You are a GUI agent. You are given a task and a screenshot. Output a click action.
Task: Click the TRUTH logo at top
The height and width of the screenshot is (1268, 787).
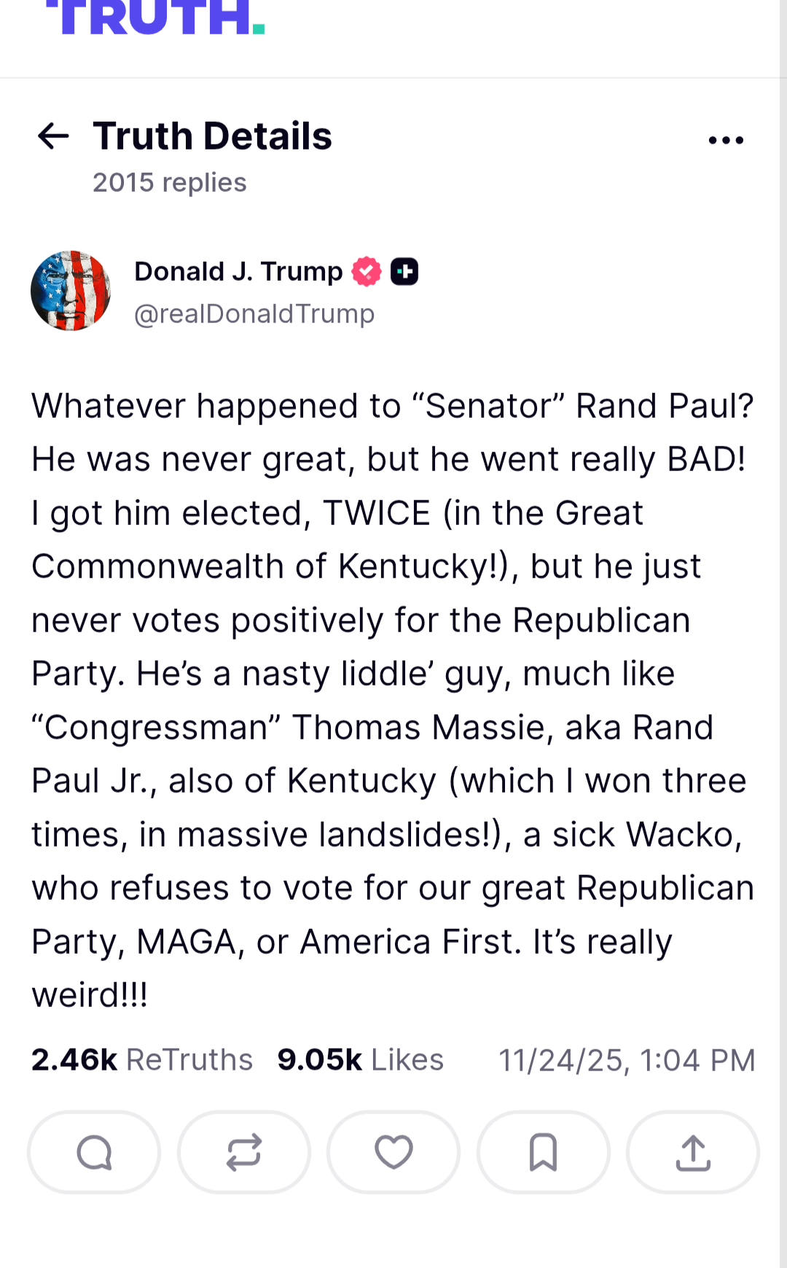tap(155, 17)
